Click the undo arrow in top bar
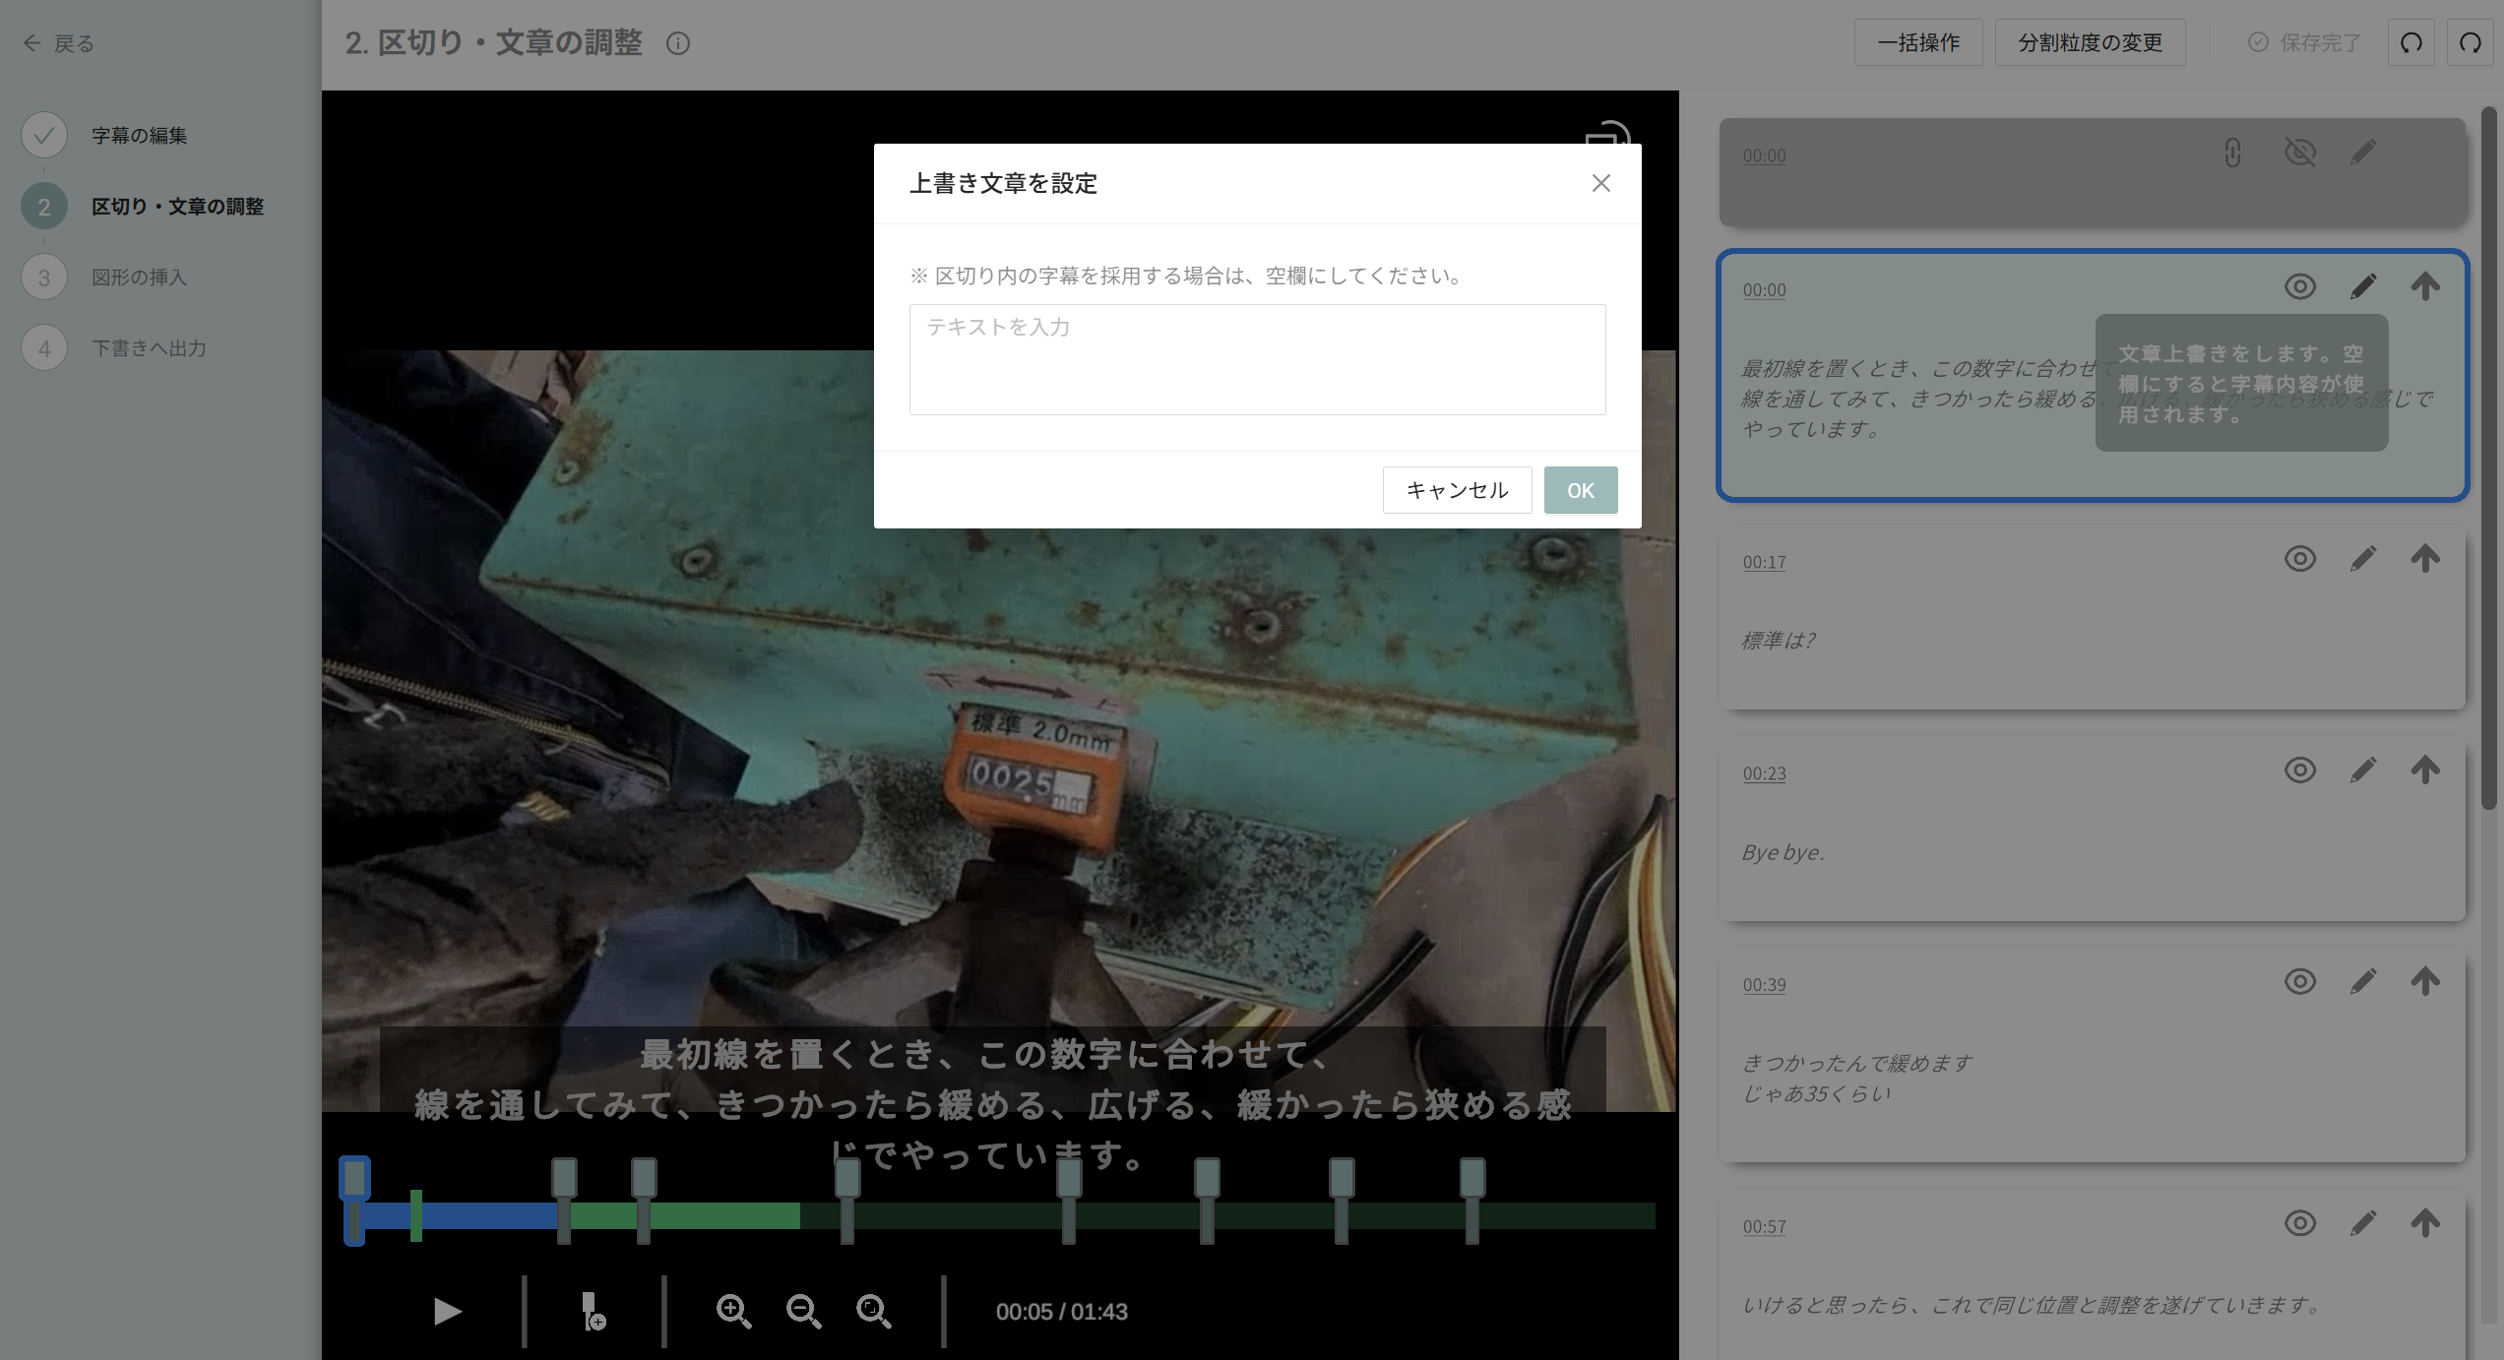2504x1360 pixels. [2410, 42]
